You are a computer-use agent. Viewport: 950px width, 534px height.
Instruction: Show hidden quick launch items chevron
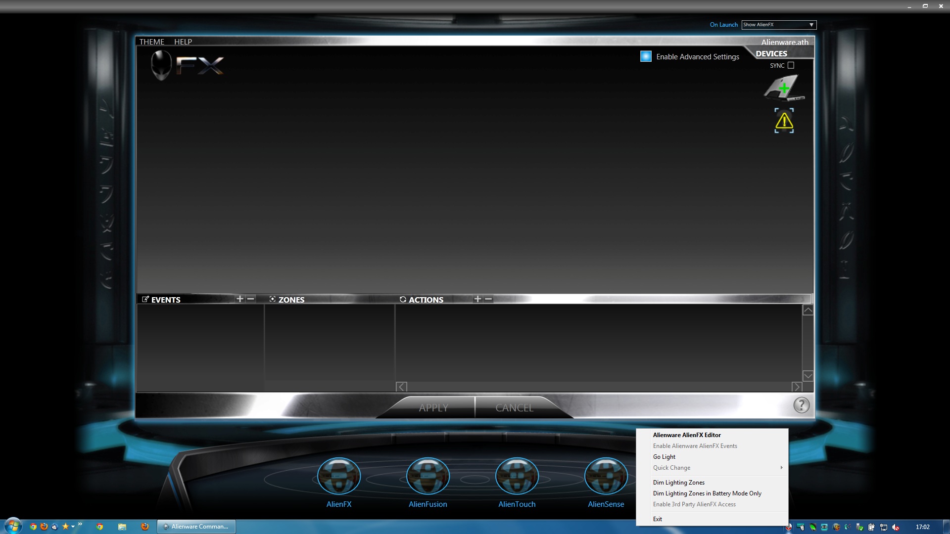[80, 524]
